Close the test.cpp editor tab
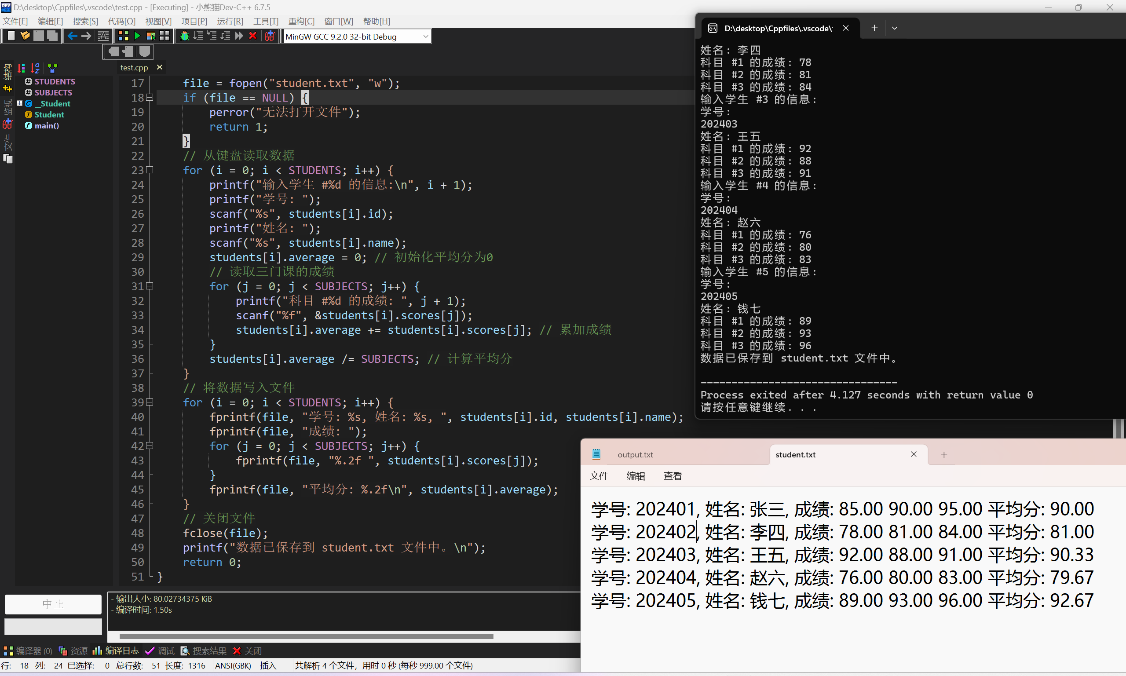The height and width of the screenshot is (676, 1126). (x=159, y=67)
